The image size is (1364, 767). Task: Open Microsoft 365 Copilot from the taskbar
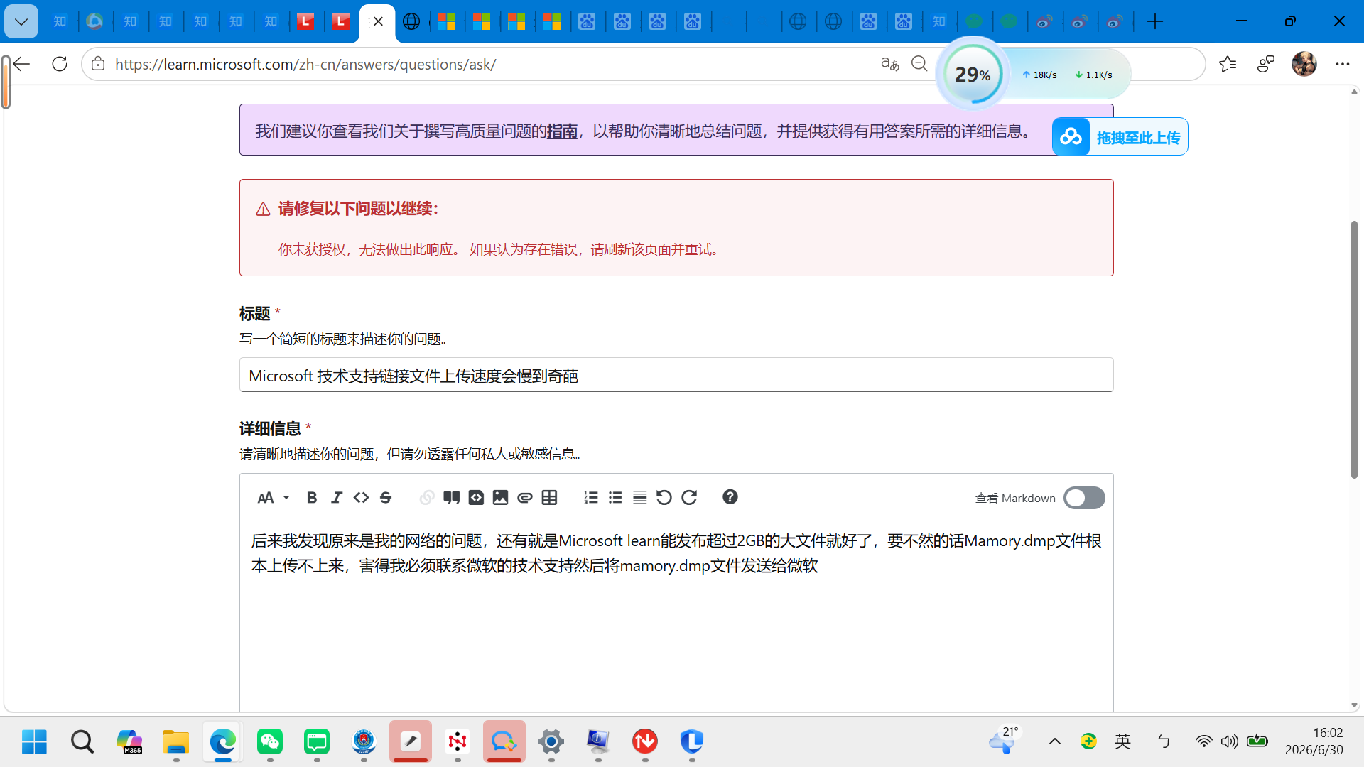tap(129, 741)
